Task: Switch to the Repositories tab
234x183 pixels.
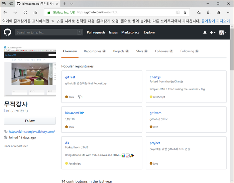Action: [95, 51]
